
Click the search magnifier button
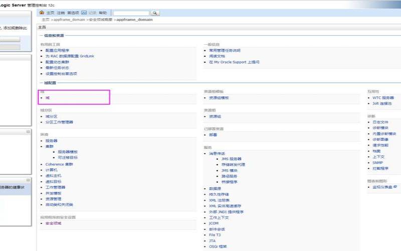coord(155,13)
